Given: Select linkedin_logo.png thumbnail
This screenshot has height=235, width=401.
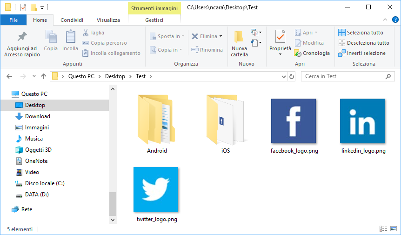Looking at the screenshot, I should [362, 121].
